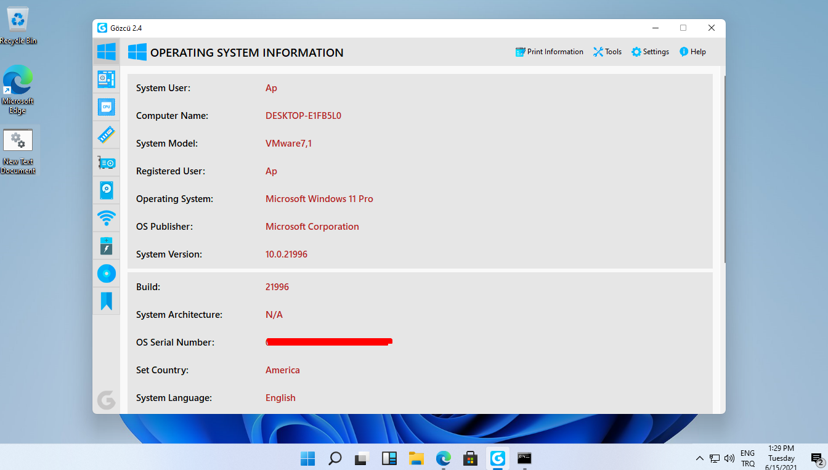This screenshot has height=470, width=828.
Task: Click the OS Serial Number label
Action: pyautogui.click(x=175, y=342)
